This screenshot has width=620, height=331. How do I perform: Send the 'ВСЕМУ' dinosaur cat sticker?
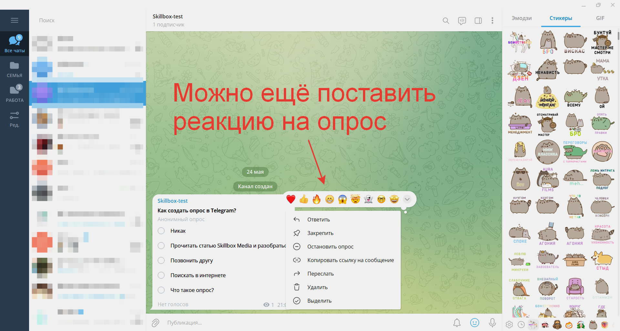click(575, 98)
